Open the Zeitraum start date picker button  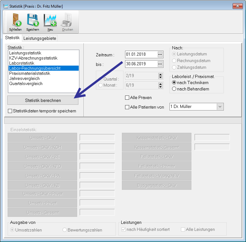coord(160,54)
